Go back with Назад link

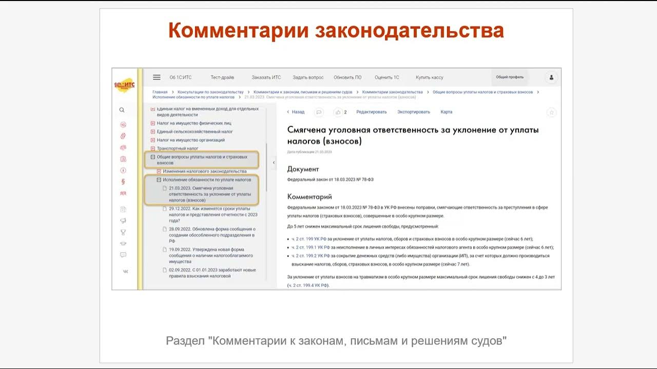click(x=296, y=112)
